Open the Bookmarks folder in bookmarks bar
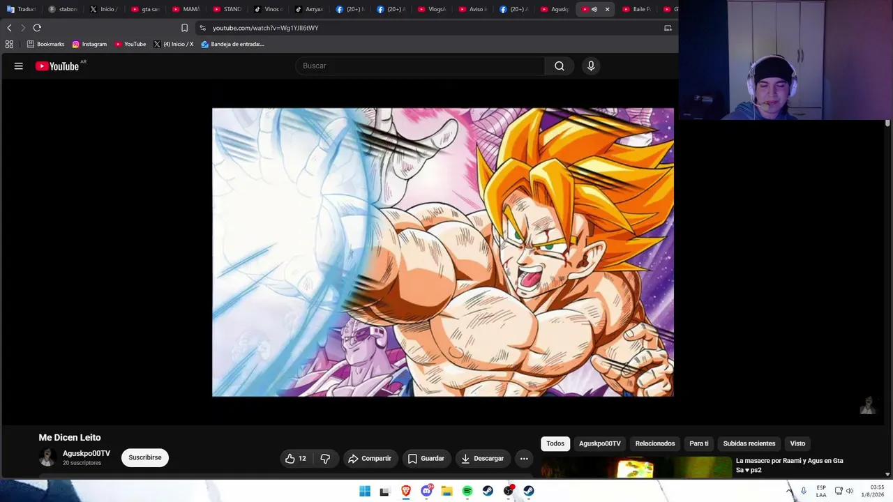Image resolution: width=893 pixels, height=502 pixels. 45,44
